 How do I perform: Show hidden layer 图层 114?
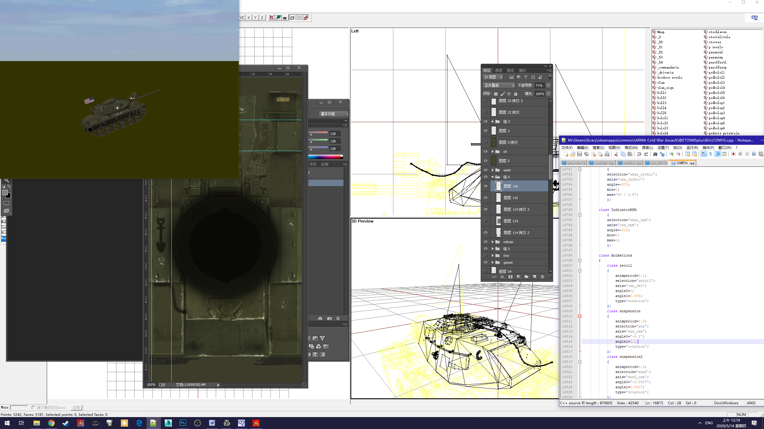(486, 221)
